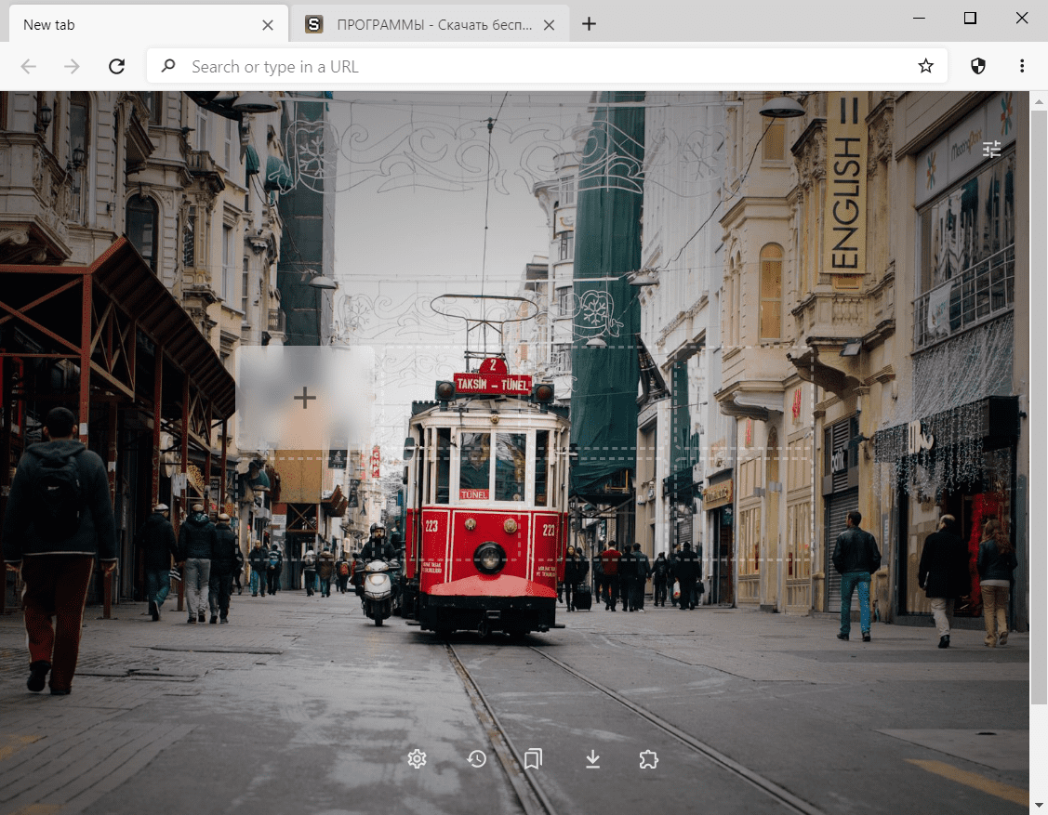Open Settings via the gear icon
The image size is (1048, 815).
[417, 759]
